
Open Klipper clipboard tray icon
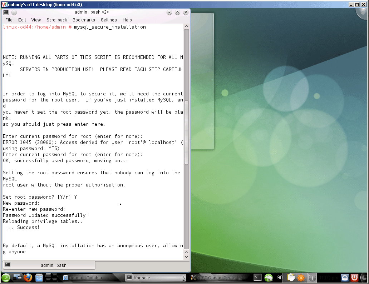coord(291,278)
